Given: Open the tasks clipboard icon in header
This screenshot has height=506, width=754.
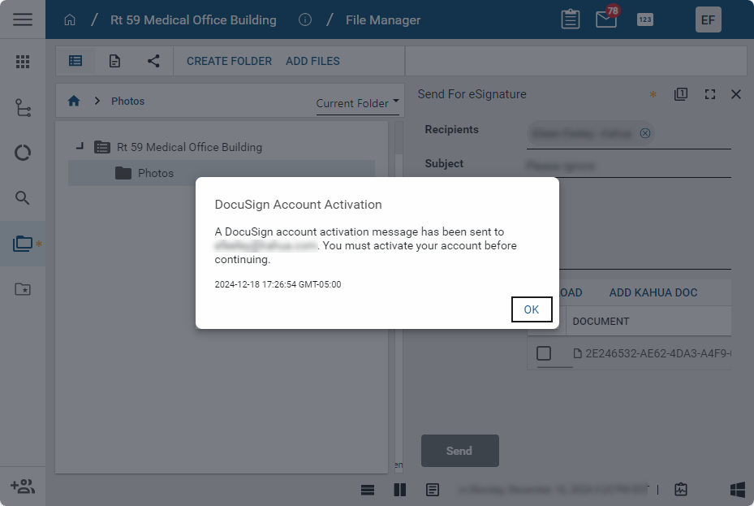Looking at the screenshot, I should click(x=571, y=19).
